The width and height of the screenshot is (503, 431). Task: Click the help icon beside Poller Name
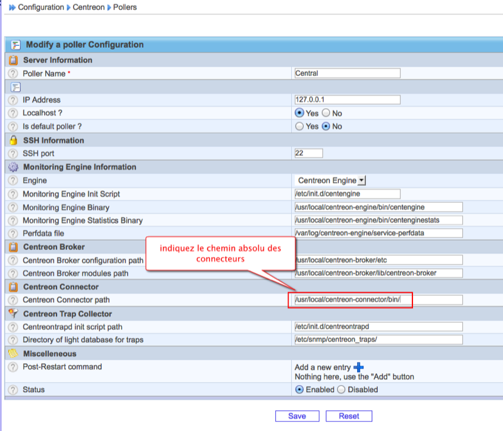pos(13,74)
